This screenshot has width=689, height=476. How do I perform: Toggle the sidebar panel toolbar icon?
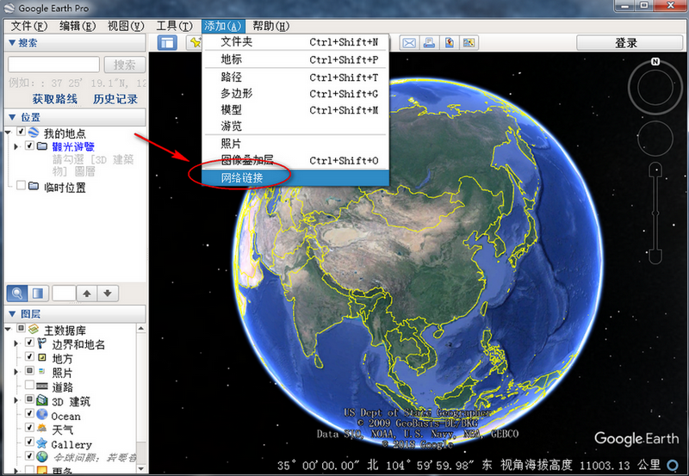coord(167,43)
